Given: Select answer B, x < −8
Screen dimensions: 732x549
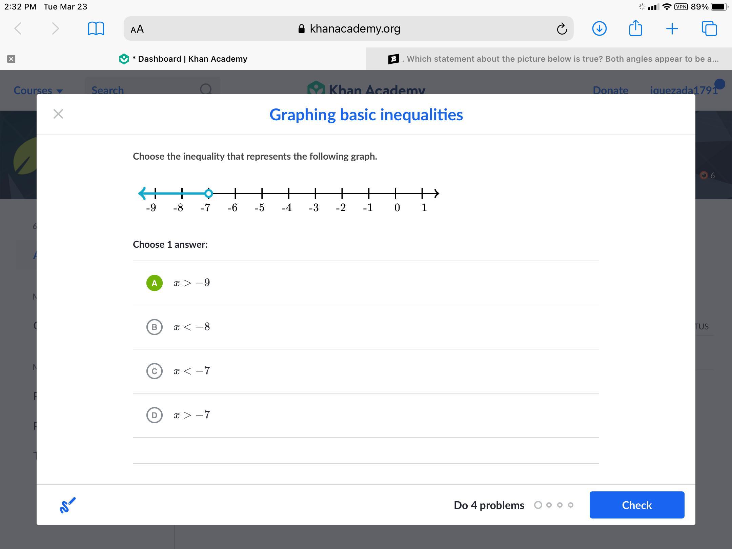Looking at the screenshot, I should [x=155, y=327].
